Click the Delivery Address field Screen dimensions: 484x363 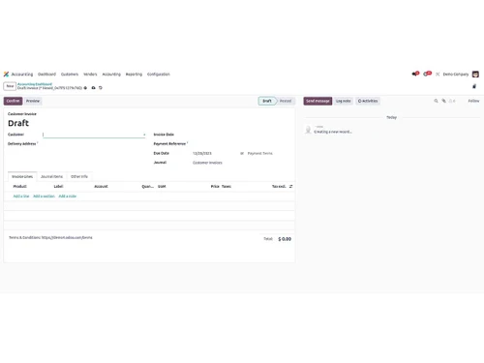click(x=94, y=144)
